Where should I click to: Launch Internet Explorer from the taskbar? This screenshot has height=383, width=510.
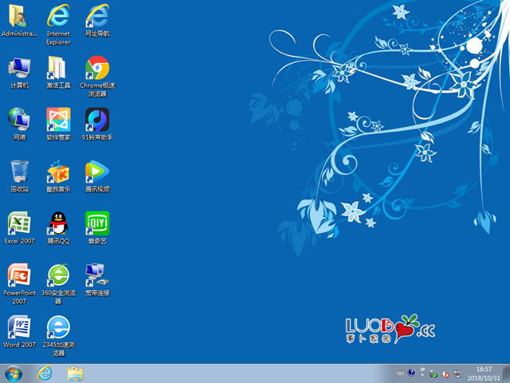[x=45, y=373]
